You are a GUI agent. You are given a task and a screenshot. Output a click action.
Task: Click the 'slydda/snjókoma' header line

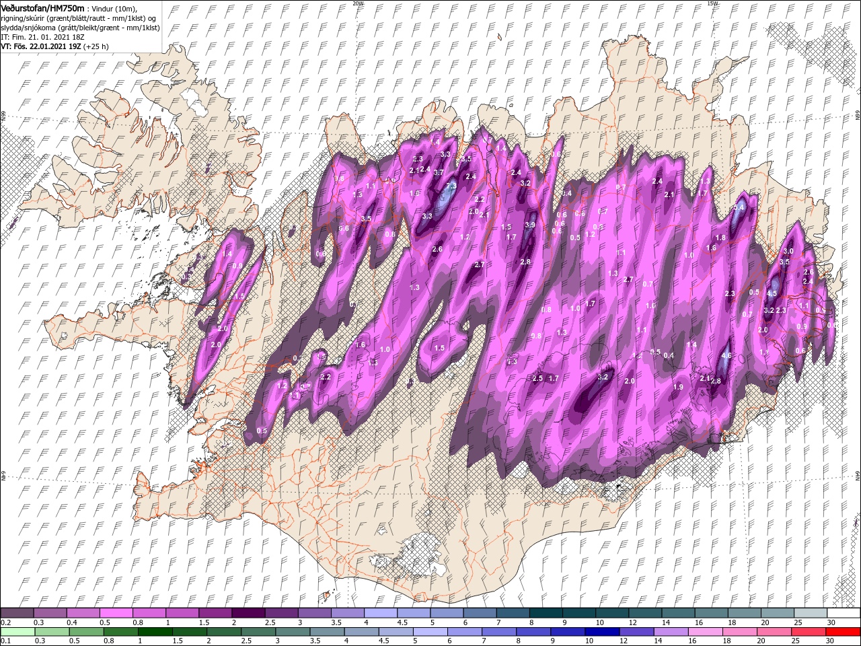(80, 28)
